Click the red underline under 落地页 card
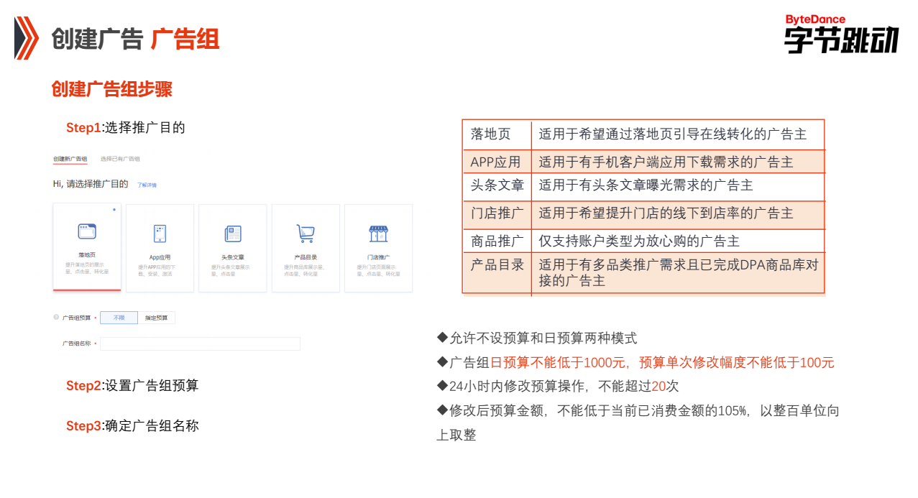Screen dimensions: 918x498 point(87,291)
